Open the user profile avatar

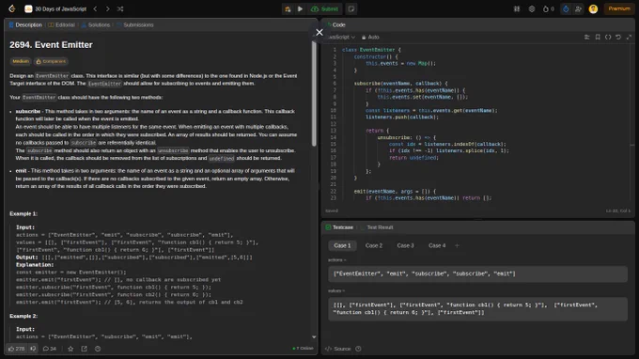click(x=593, y=8)
